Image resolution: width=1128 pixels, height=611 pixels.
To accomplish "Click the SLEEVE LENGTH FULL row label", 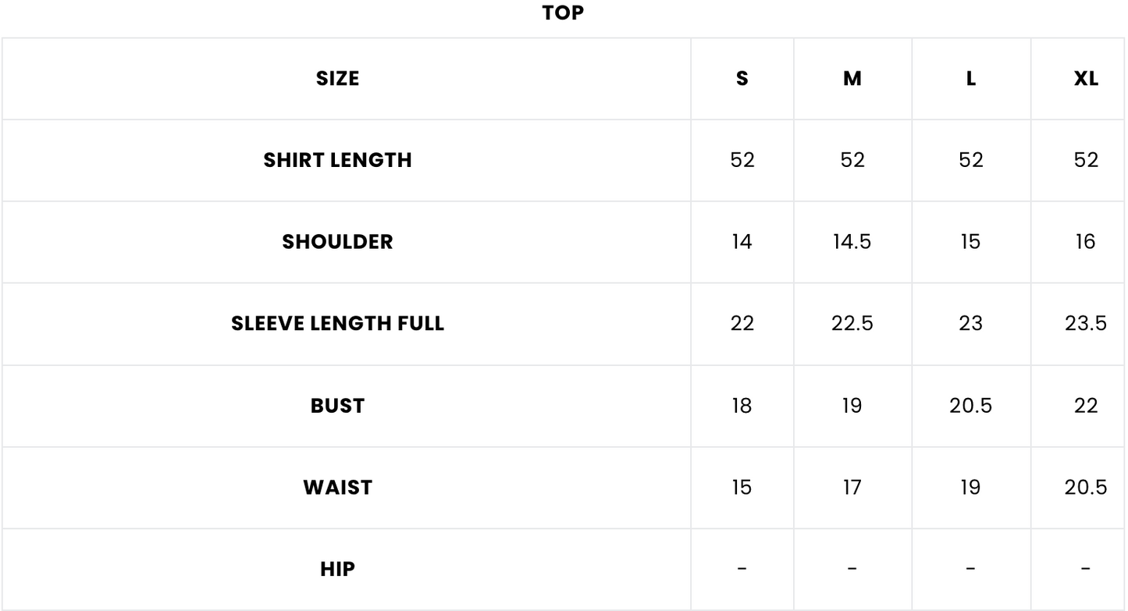I will [337, 324].
